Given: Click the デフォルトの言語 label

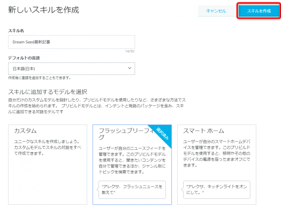Looking at the screenshot, I should tap(24, 58).
